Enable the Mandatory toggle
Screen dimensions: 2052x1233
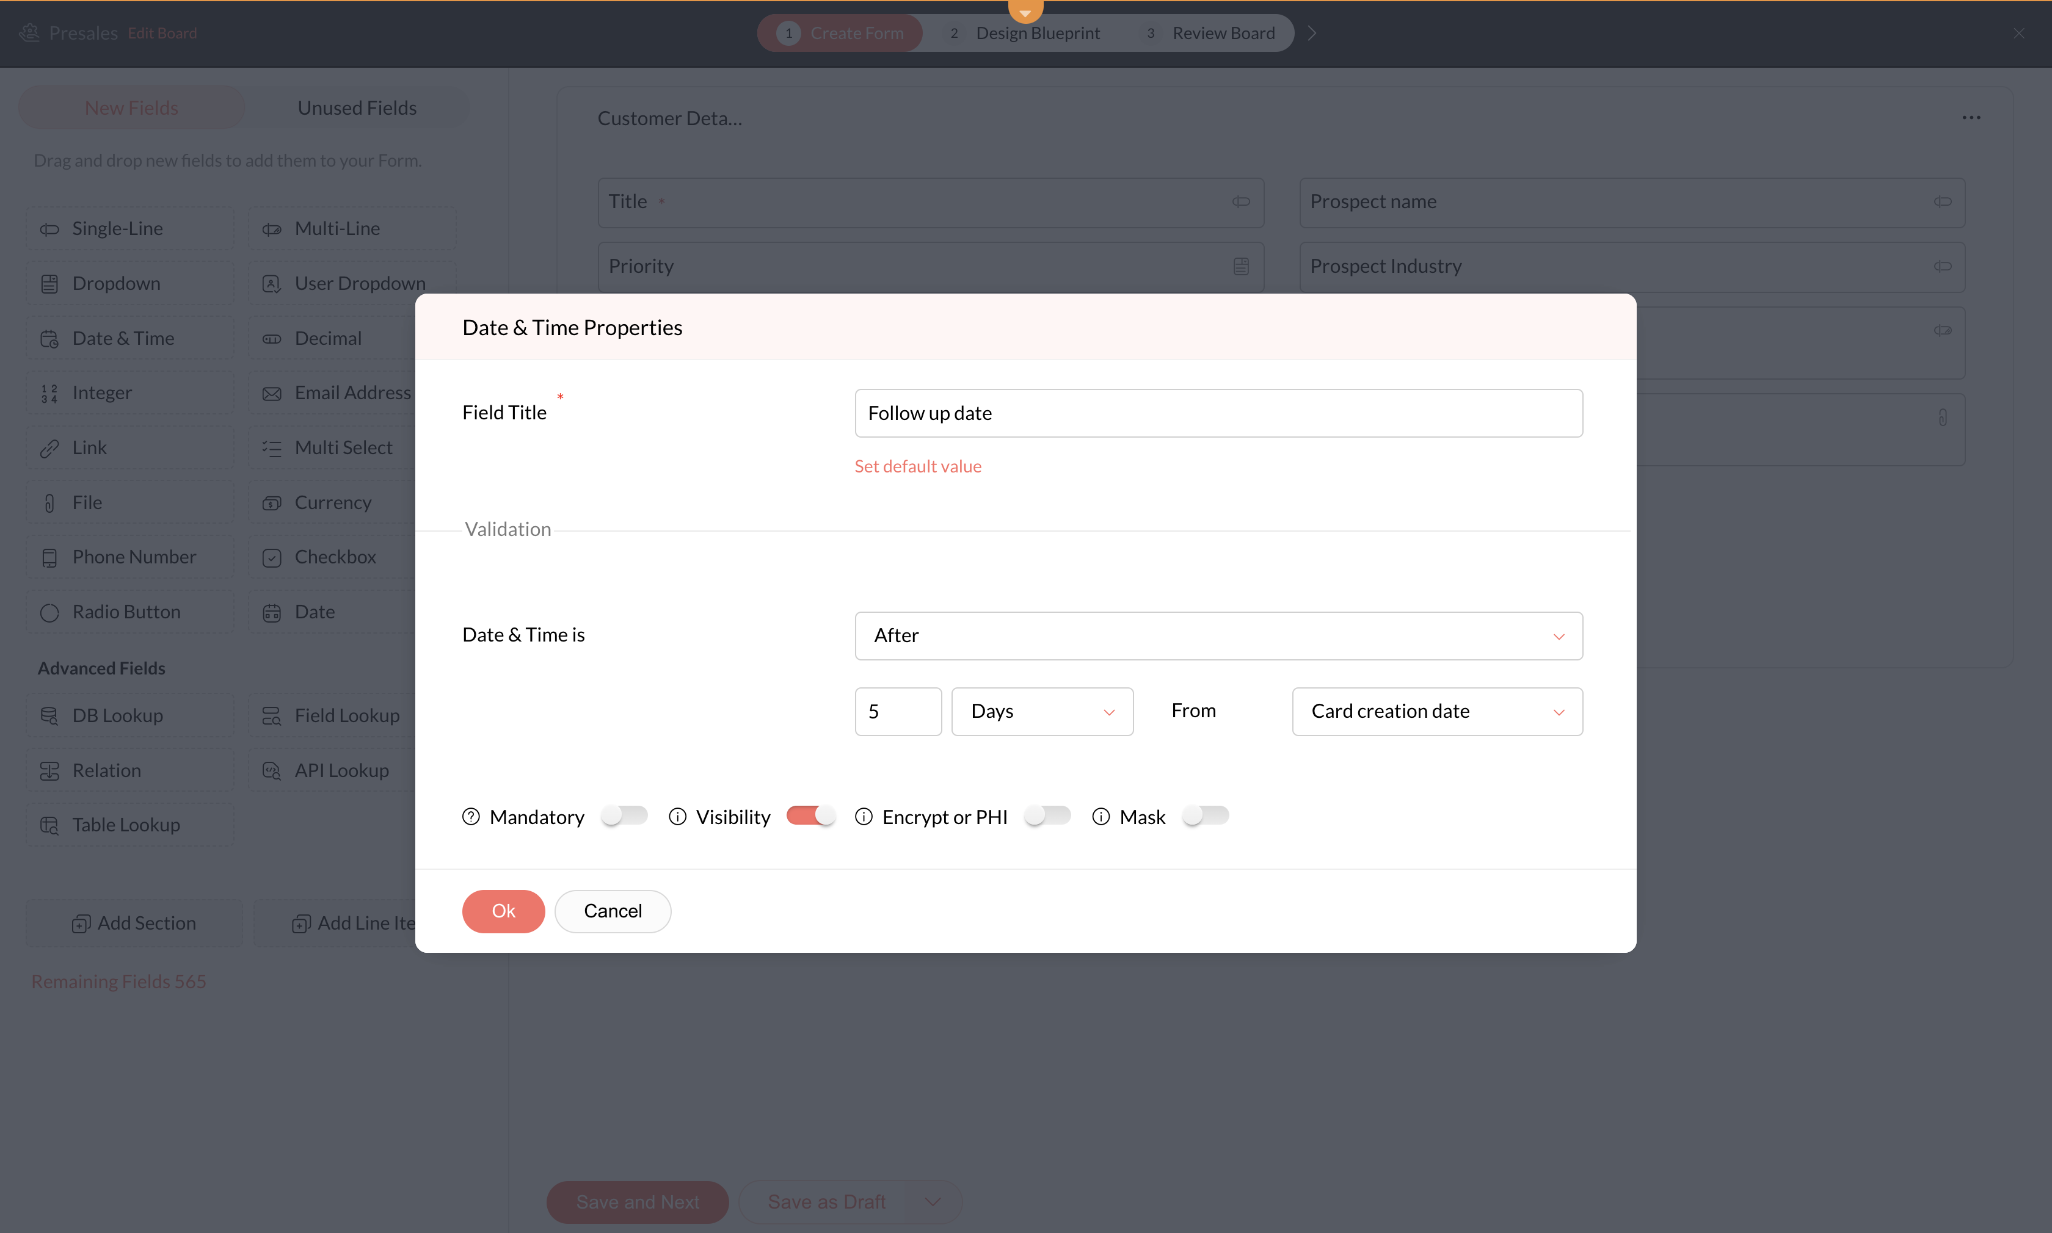624,816
